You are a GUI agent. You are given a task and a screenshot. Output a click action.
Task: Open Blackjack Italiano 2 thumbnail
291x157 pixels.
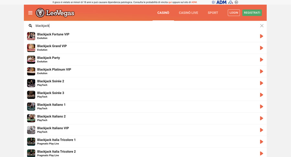(31, 118)
